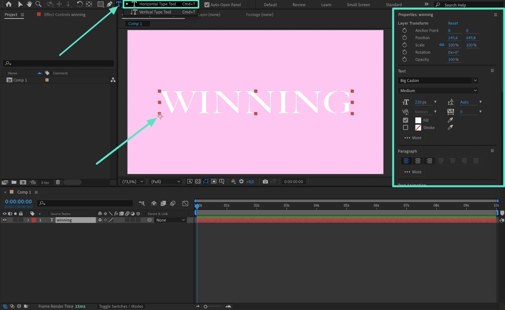Click More in the Paragraph section
Screen dimensions: 505x310
(413, 171)
